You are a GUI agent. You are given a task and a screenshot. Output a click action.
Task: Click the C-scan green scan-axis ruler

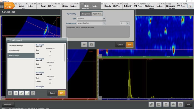[x=146, y=57]
